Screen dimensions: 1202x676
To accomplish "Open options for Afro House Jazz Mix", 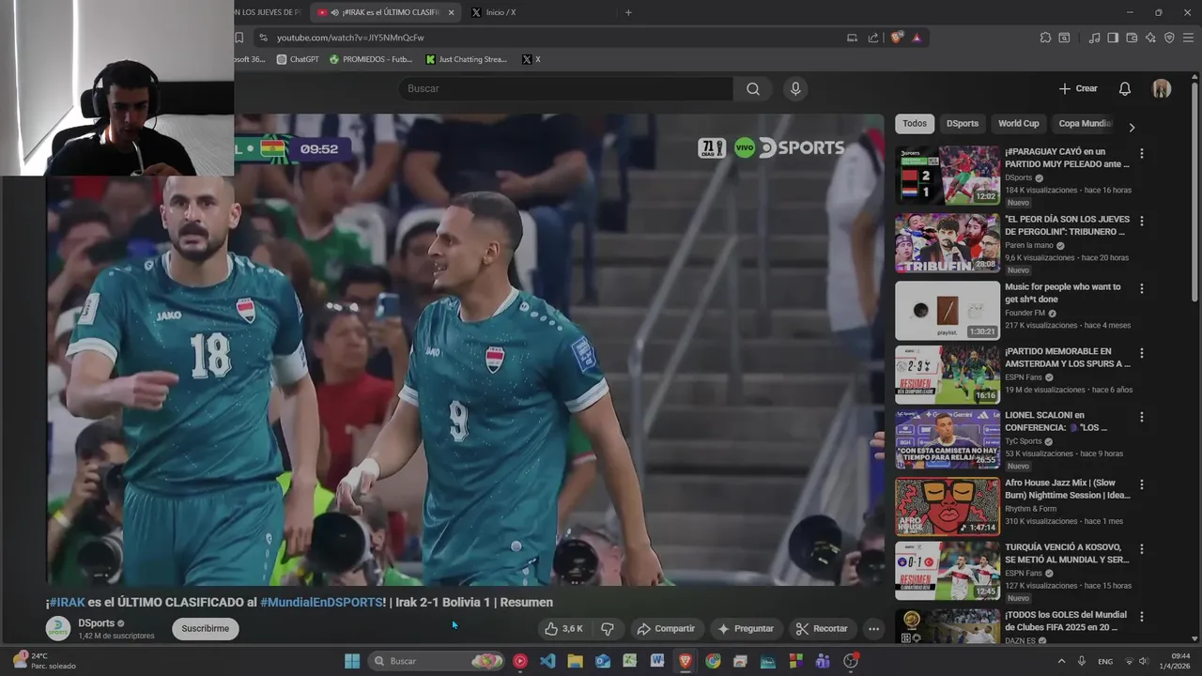I will [x=1141, y=484].
